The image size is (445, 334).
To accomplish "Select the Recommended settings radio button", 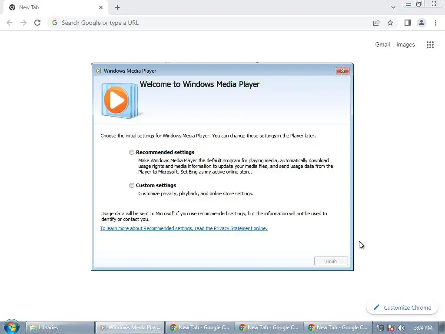I will pos(131,152).
